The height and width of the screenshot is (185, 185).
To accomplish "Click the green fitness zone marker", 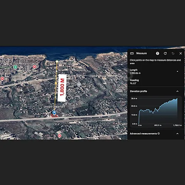I will pyautogui.click(x=16, y=67).
